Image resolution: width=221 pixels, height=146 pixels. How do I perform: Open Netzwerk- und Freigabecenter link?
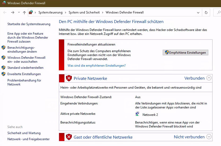point(28,139)
